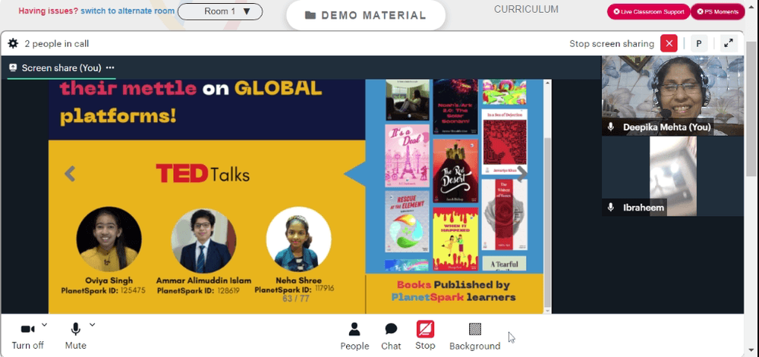Click Live Classroom Support button
Image resolution: width=759 pixels, height=357 pixels.
pyautogui.click(x=648, y=11)
